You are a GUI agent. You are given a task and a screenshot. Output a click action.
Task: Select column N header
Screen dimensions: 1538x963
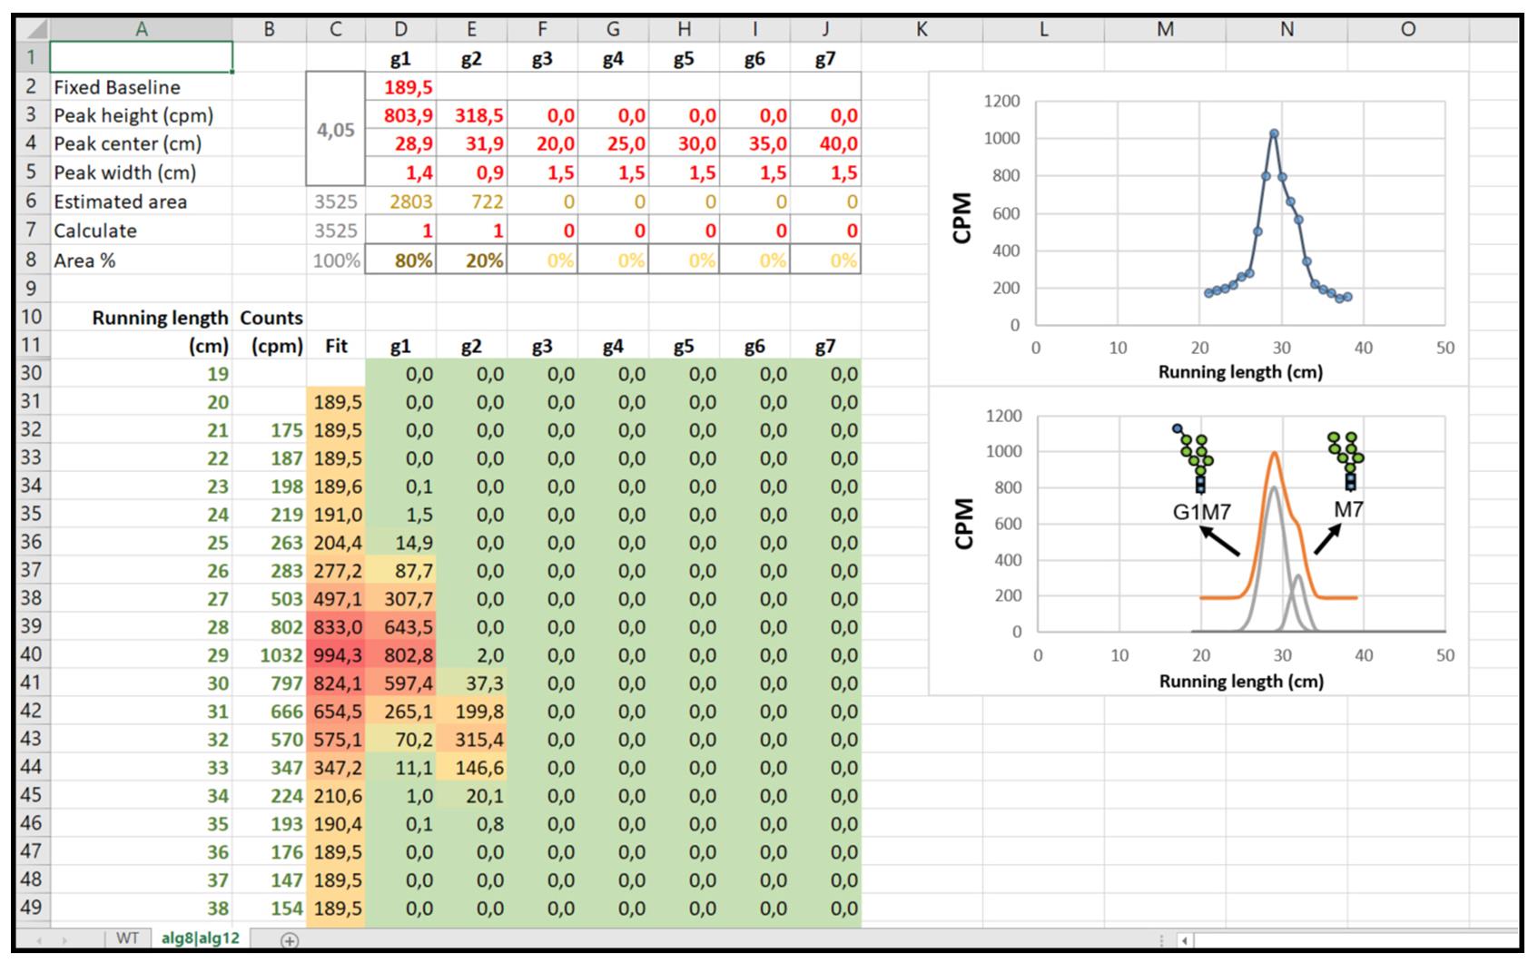click(1287, 29)
